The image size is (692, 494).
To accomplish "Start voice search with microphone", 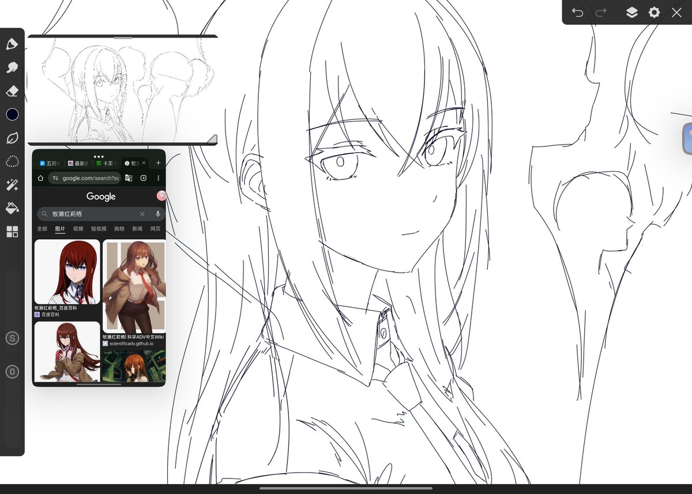I will point(157,214).
